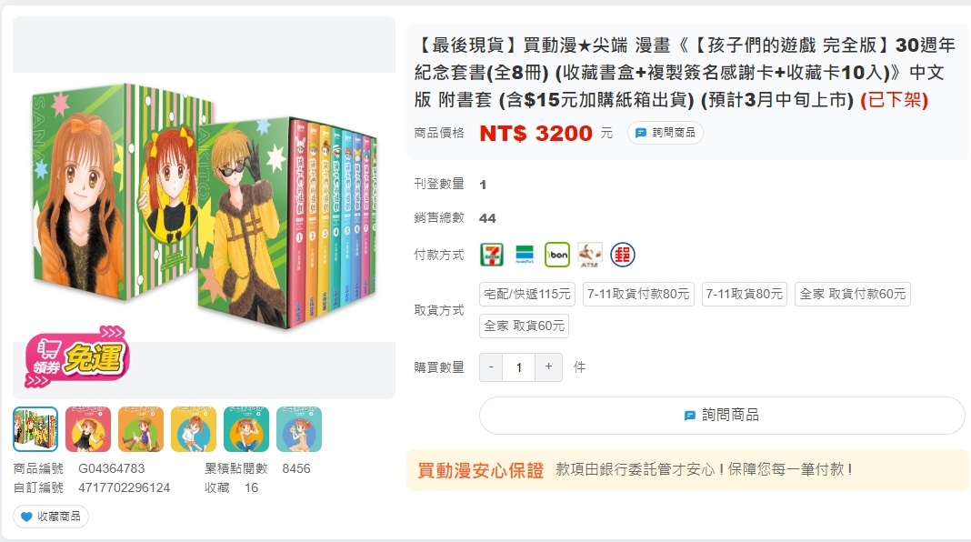
Task: Choose 全家 取貨付款60元 delivery option
Action: pos(853,294)
